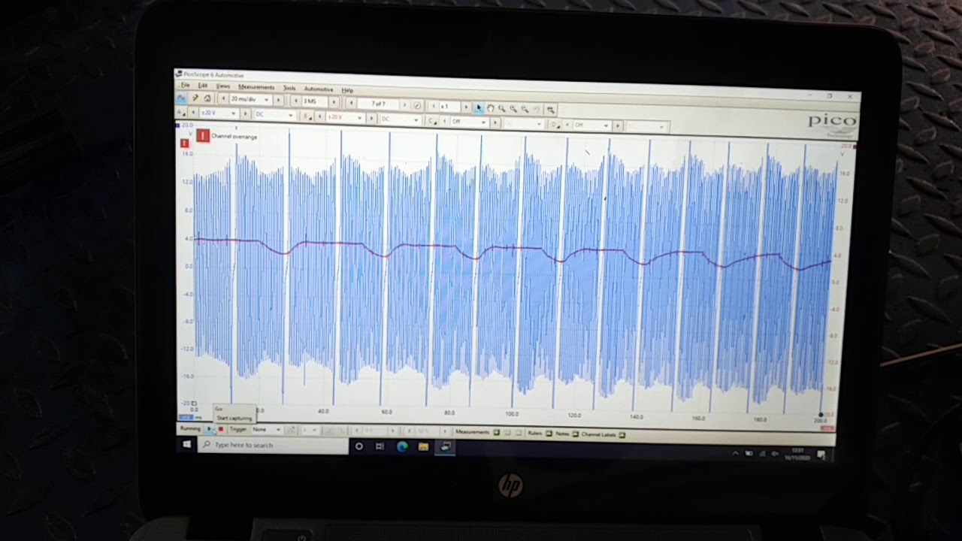
Task: Click the Go start capturing button
Action: (x=209, y=428)
